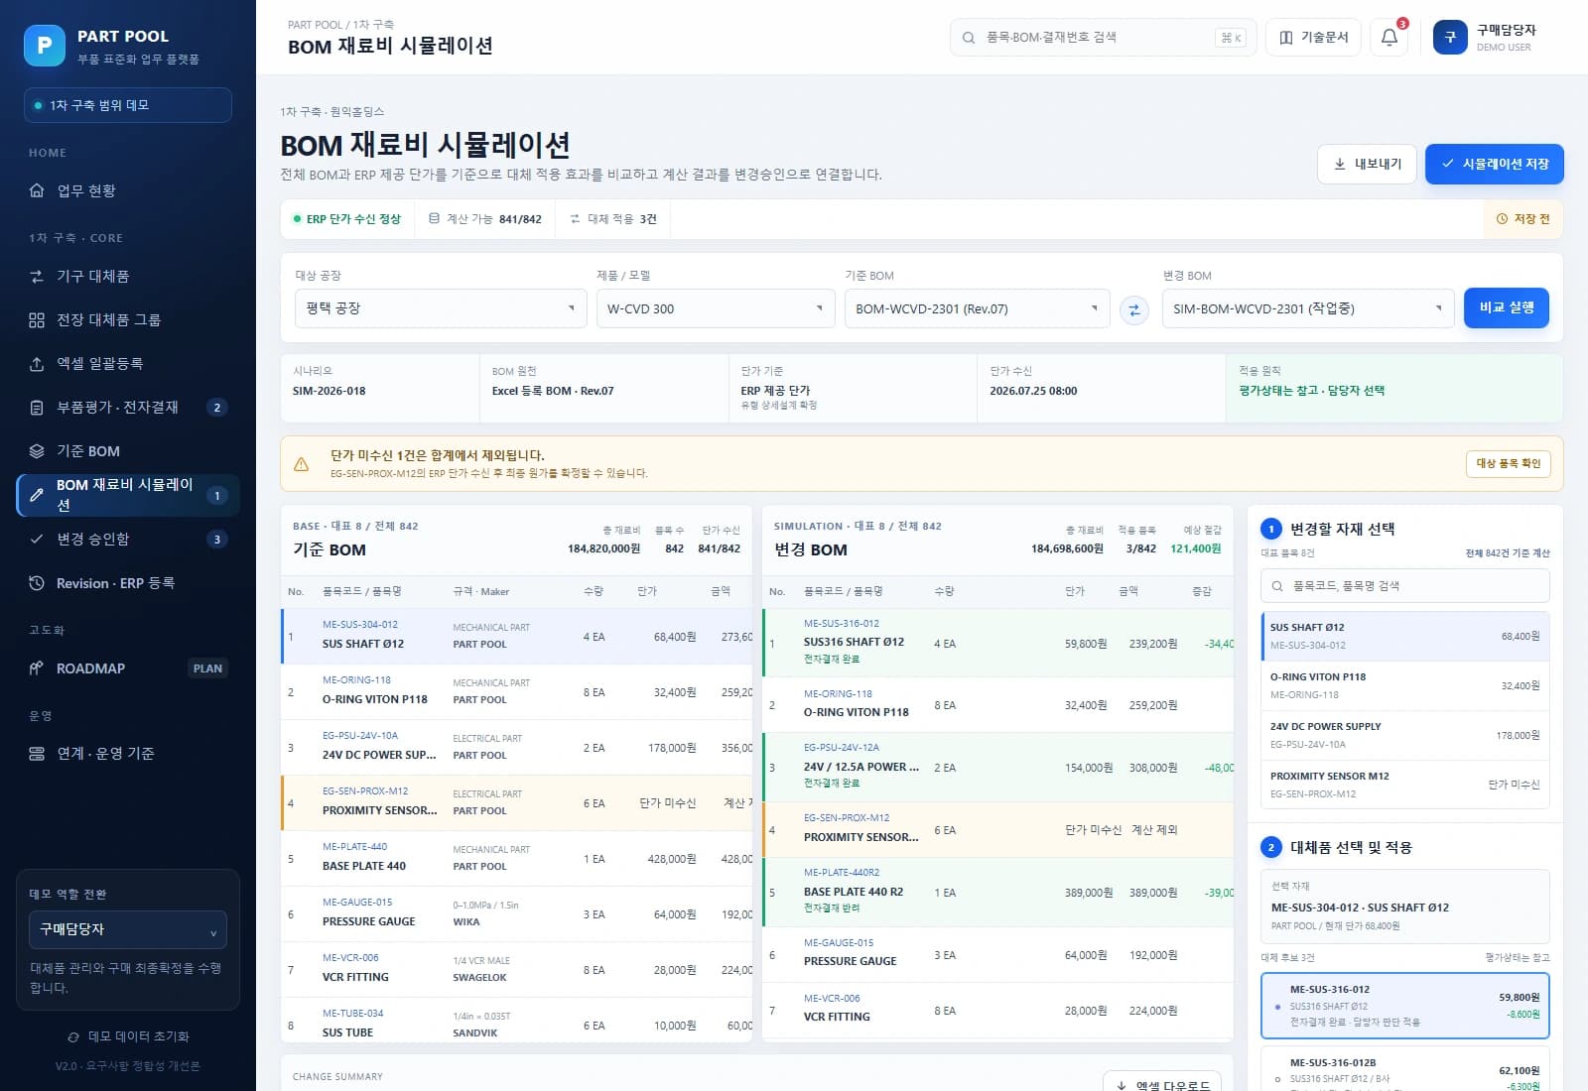Click the 전장 대체품 그룹 grid icon
The image size is (1588, 1091).
click(37, 319)
